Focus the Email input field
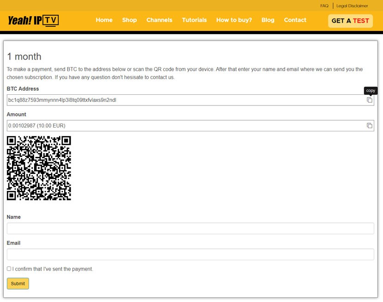The image size is (383, 302). [x=190, y=254]
